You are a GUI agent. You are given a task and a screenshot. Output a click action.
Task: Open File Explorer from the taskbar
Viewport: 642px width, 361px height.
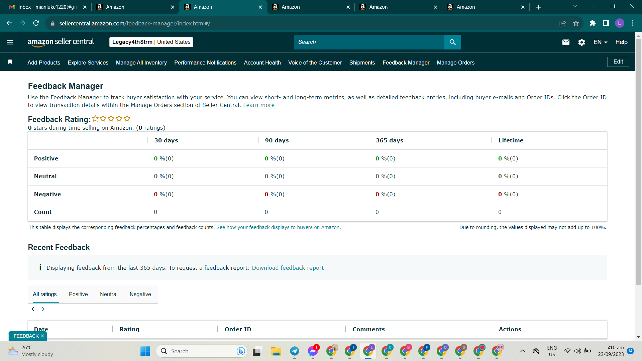click(276, 351)
